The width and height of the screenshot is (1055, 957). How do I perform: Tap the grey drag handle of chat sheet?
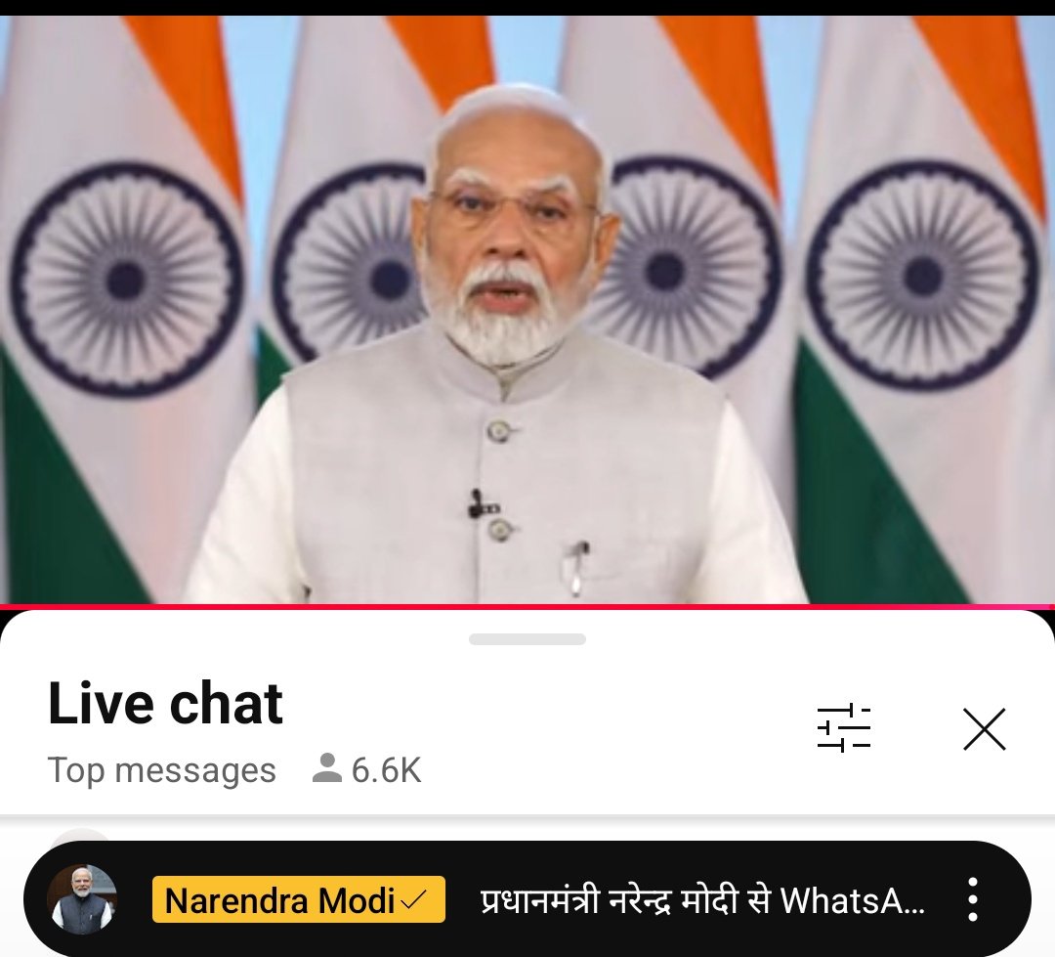point(527,639)
